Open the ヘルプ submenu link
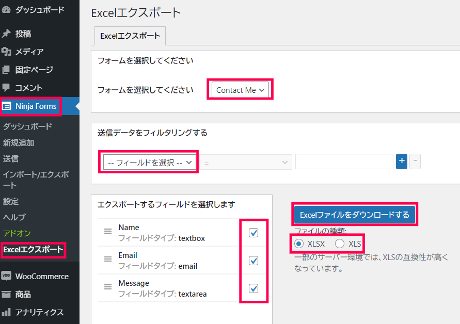 tap(14, 217)
